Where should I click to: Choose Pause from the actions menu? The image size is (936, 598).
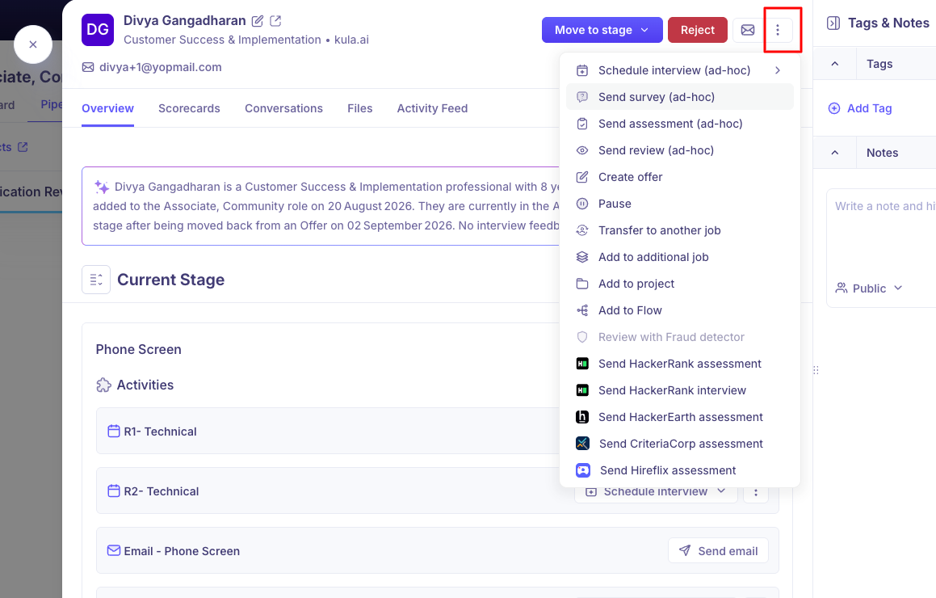[x=679, y=204]
